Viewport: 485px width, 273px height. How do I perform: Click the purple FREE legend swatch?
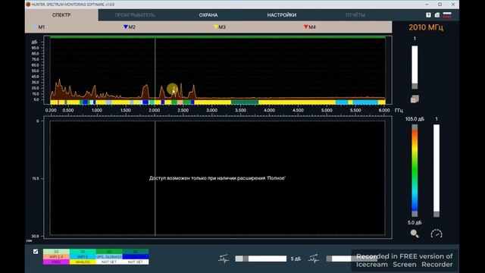click(x=56, y=262)
